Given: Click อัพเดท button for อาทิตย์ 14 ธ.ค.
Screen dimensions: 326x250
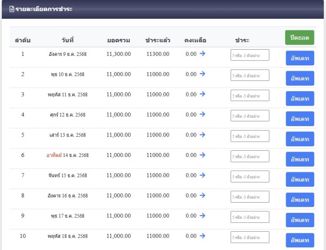Looking at the screenshot, I should click(300, 159).
